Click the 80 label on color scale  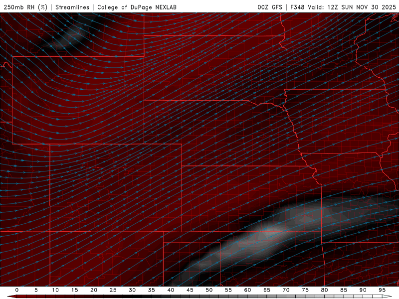tap(324, 290)
